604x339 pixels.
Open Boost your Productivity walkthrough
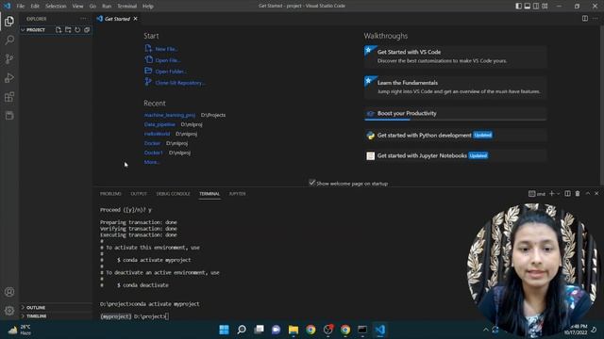[x=455, y=113]
